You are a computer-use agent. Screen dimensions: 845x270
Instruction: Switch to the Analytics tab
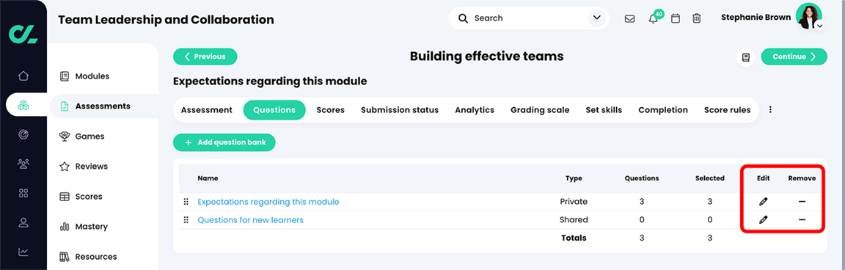click(475, 110)
